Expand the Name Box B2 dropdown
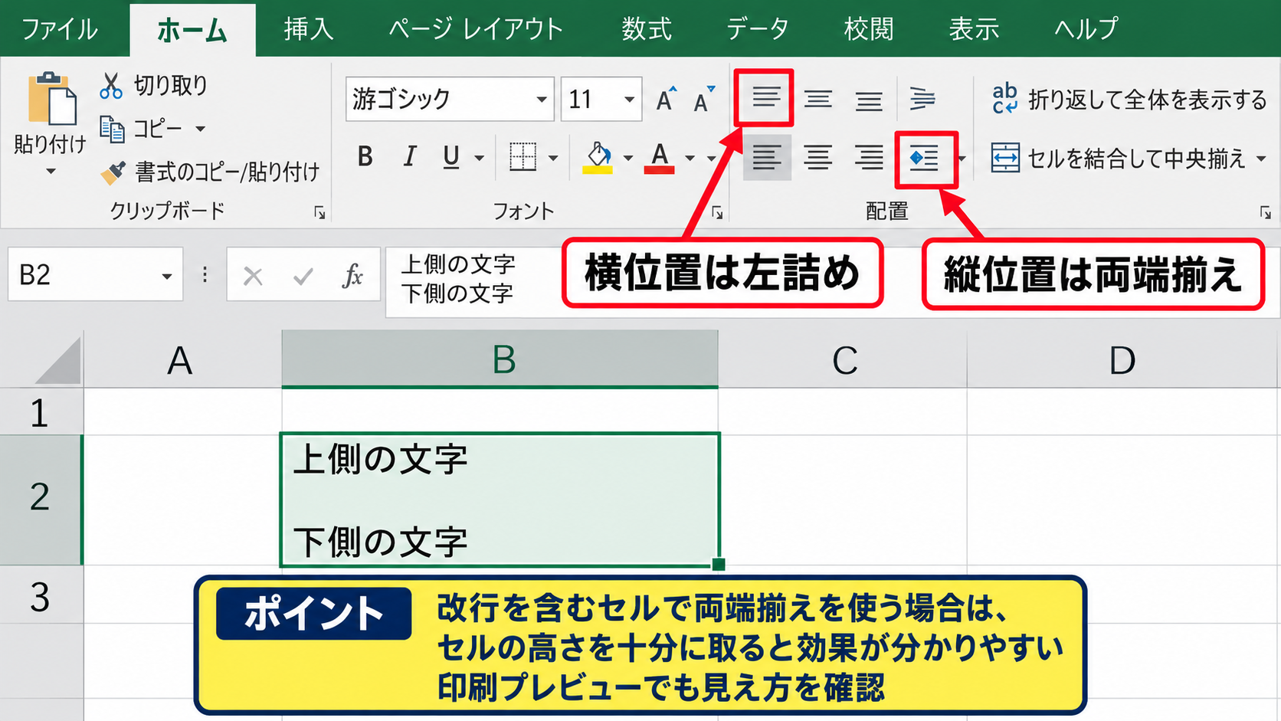 pyautogui.click(x=166, y=276)
